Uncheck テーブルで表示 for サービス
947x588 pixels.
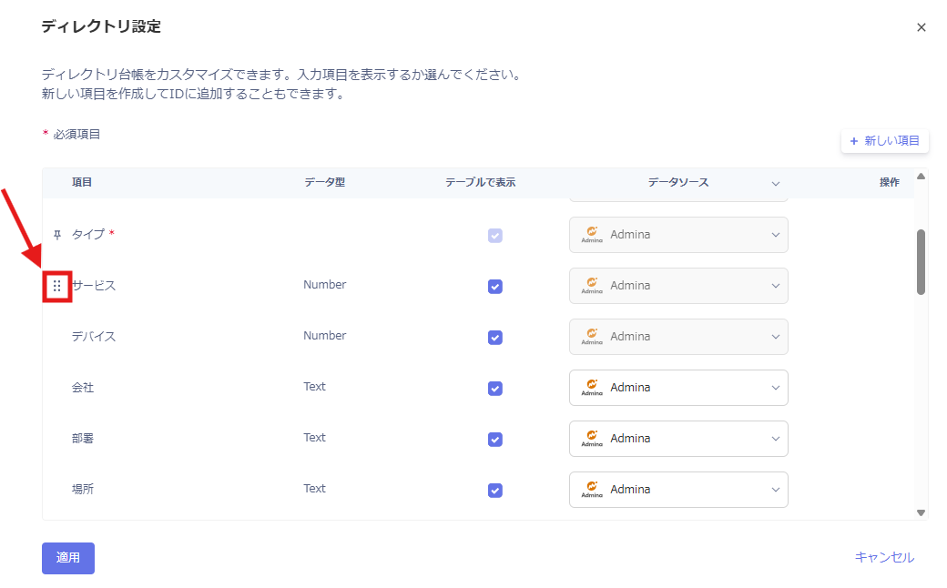click(495, 287)
